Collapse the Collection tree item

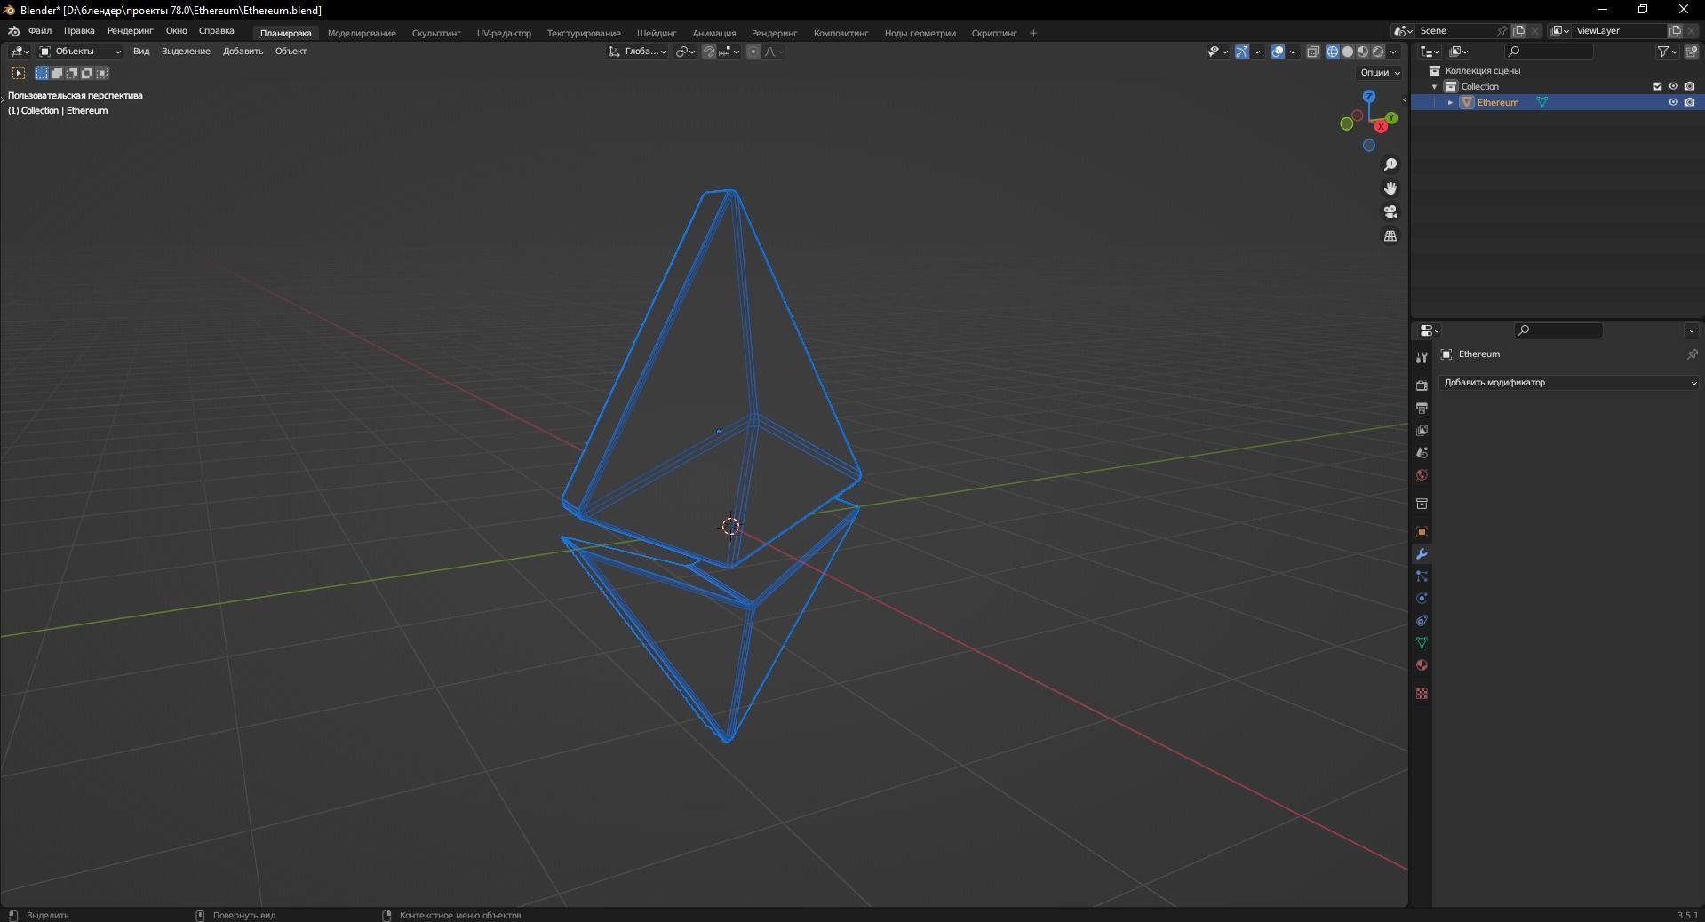coord(1435,86)
